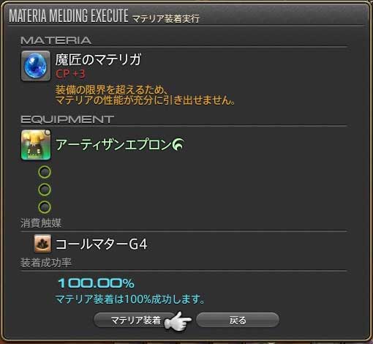
Task: Click the コールマターG4 catalyst name
Action: coord(102,244)
